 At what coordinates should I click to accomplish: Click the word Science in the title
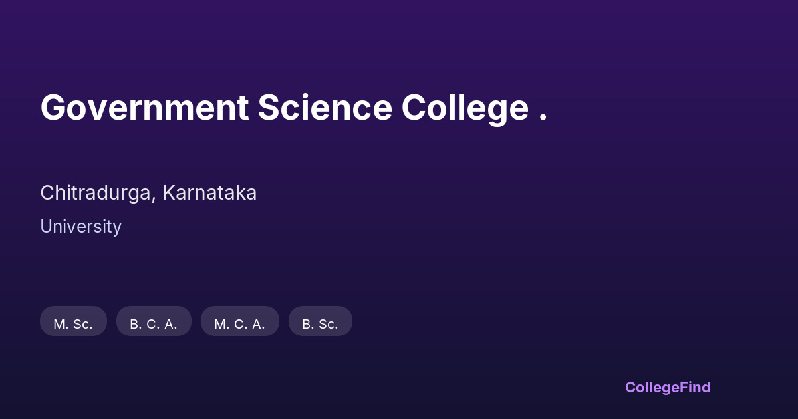[x=325, y=108]
